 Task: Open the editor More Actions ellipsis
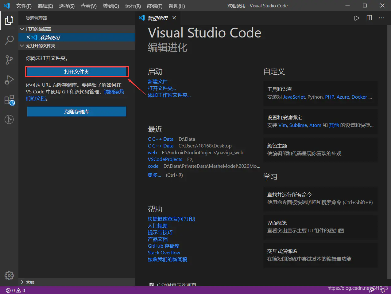[x=381, y=18]
